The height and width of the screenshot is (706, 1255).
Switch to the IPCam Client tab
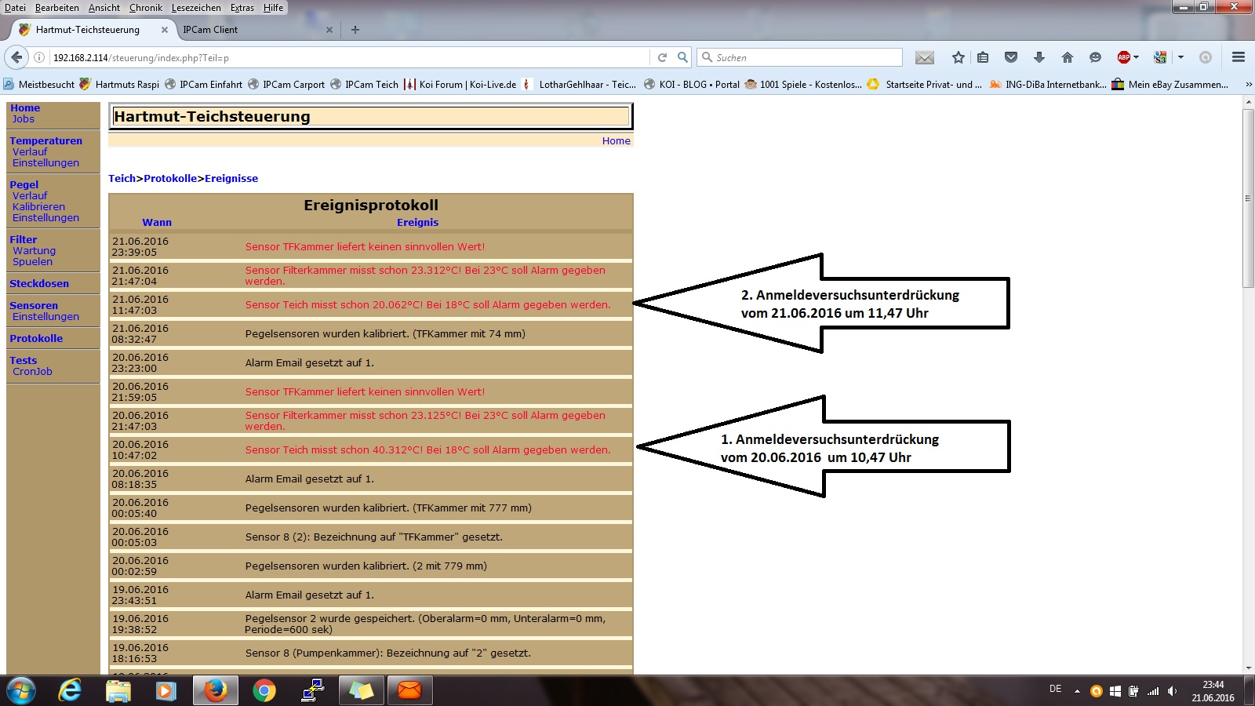210,30
